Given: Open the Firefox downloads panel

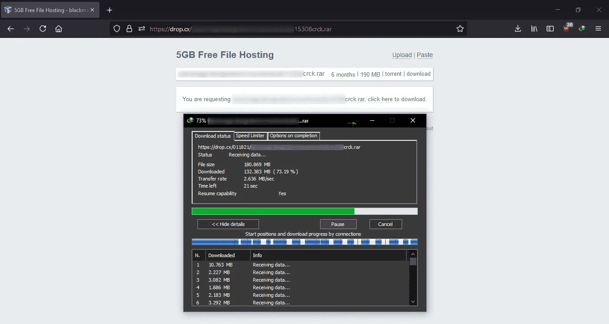Looking at the screenshot, I should 518,29.
